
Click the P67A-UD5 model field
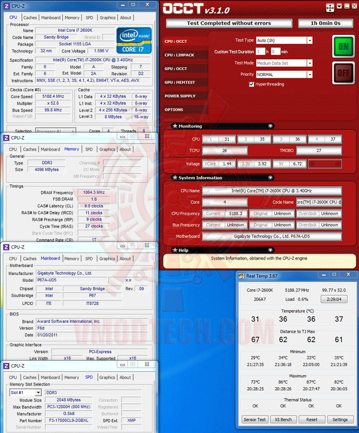[x=72, y=280]
